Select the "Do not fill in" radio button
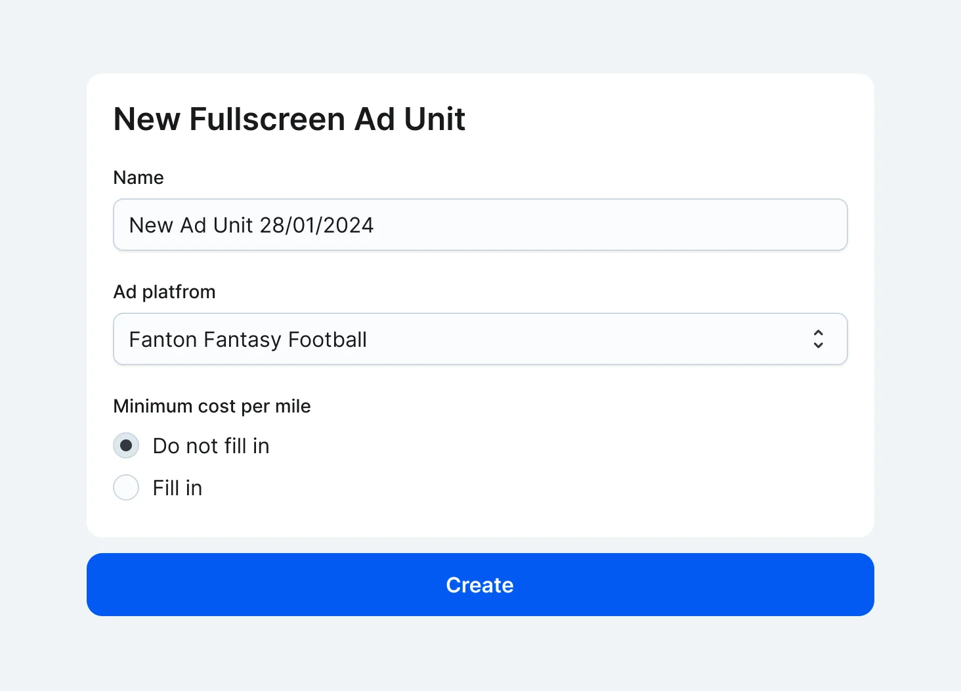This screenshot has width=961, height=691. tap(126, 445)
